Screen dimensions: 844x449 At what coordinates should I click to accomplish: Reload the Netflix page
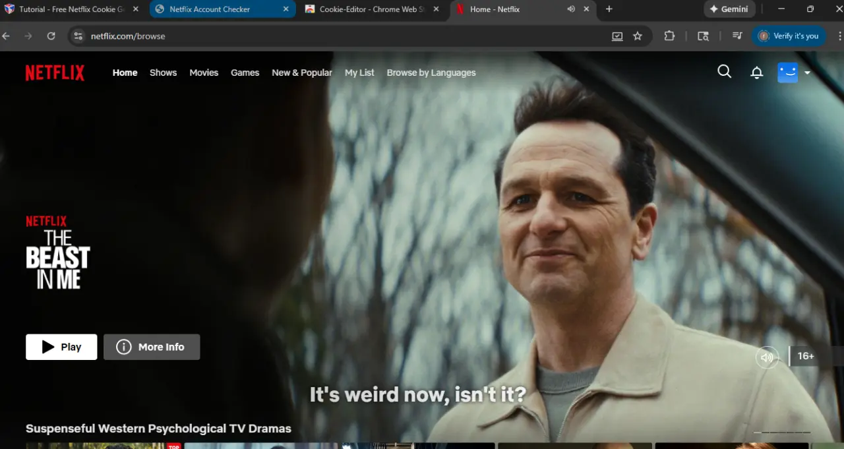[x=51, y=36]
